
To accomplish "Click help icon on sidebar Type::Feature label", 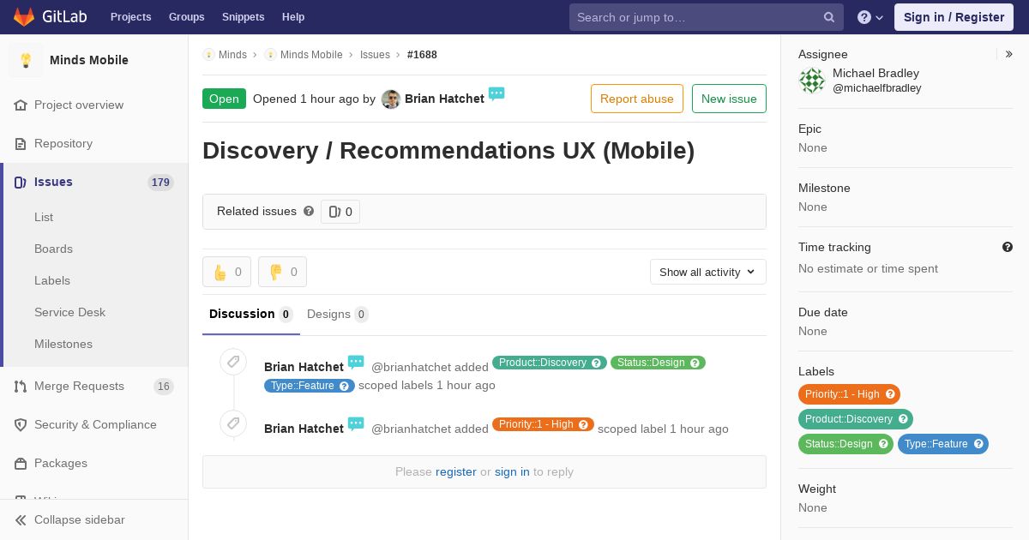I will tap(978, 444).
